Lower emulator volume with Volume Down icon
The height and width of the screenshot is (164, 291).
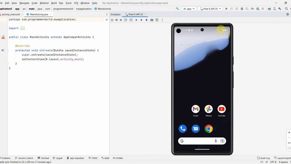coord(121,20)
